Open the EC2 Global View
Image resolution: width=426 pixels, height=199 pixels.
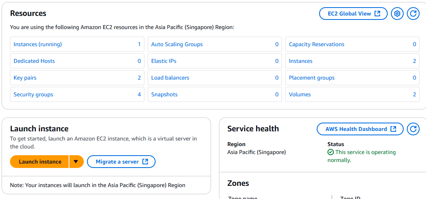(353, 14)
